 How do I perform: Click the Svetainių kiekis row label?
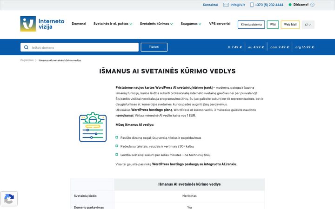(x=85, y=196)
